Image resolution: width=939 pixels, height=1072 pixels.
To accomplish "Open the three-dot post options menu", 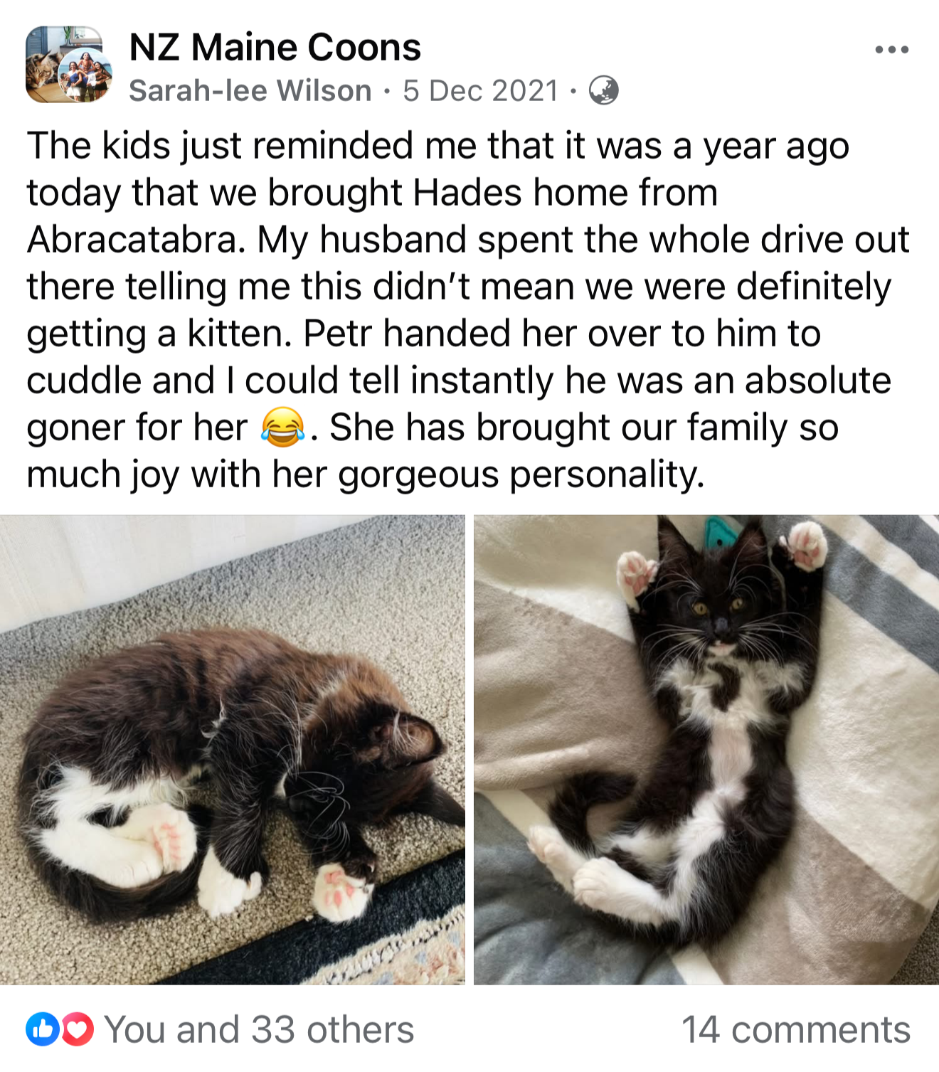I will 892,49.
